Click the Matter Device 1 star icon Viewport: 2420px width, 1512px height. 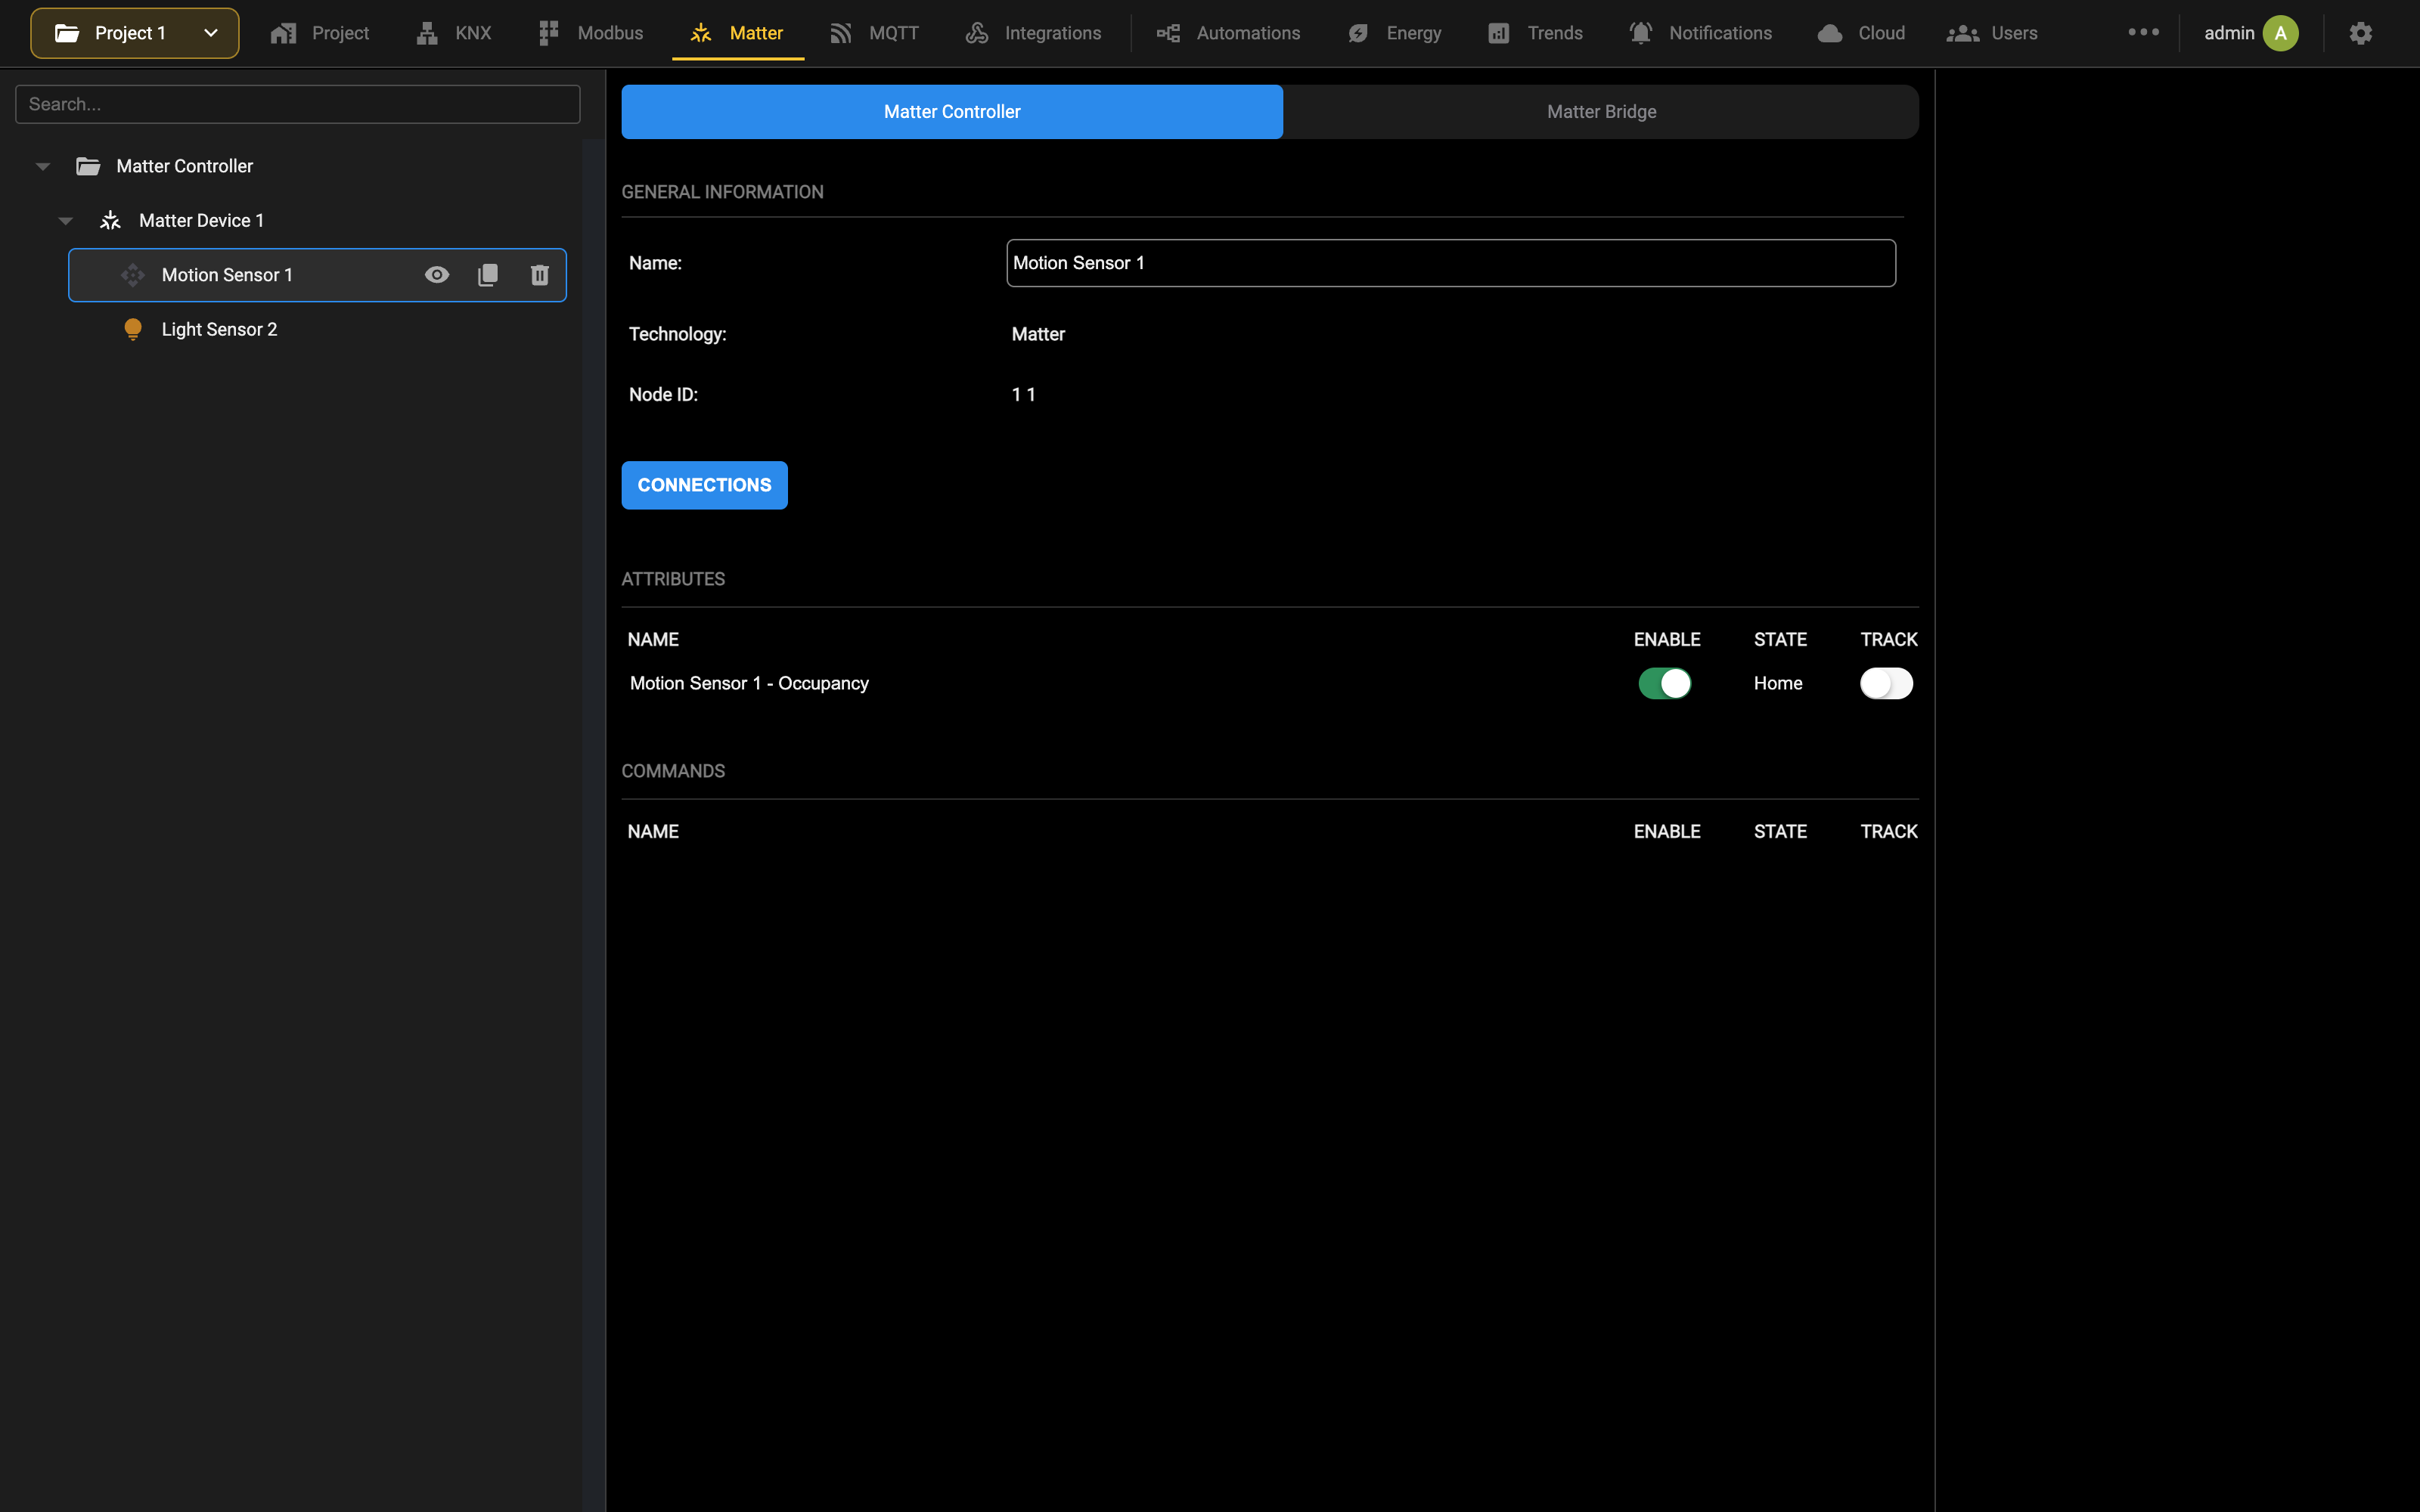[x=110, y=221]
